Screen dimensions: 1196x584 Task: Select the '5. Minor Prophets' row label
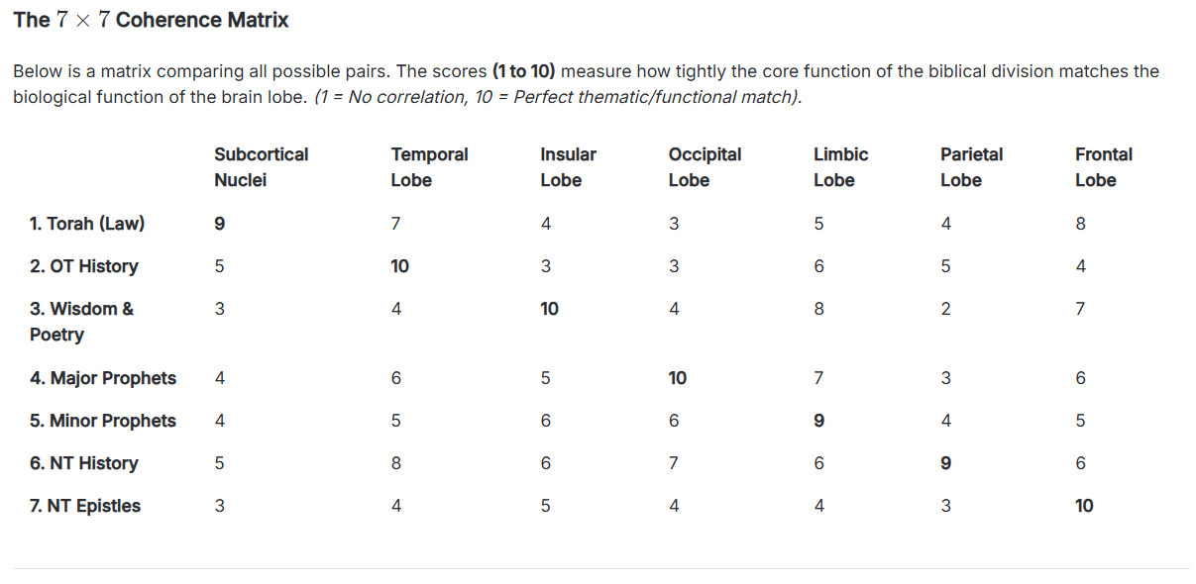[103, 421]
